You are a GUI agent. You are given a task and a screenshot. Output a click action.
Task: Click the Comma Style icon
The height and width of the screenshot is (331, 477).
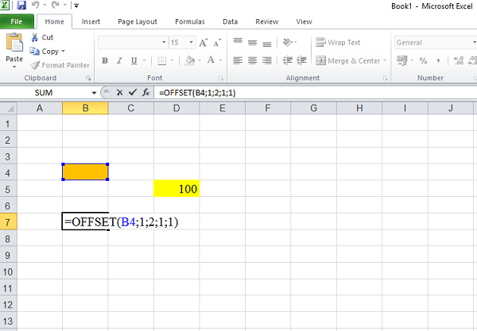click(438, 61)
